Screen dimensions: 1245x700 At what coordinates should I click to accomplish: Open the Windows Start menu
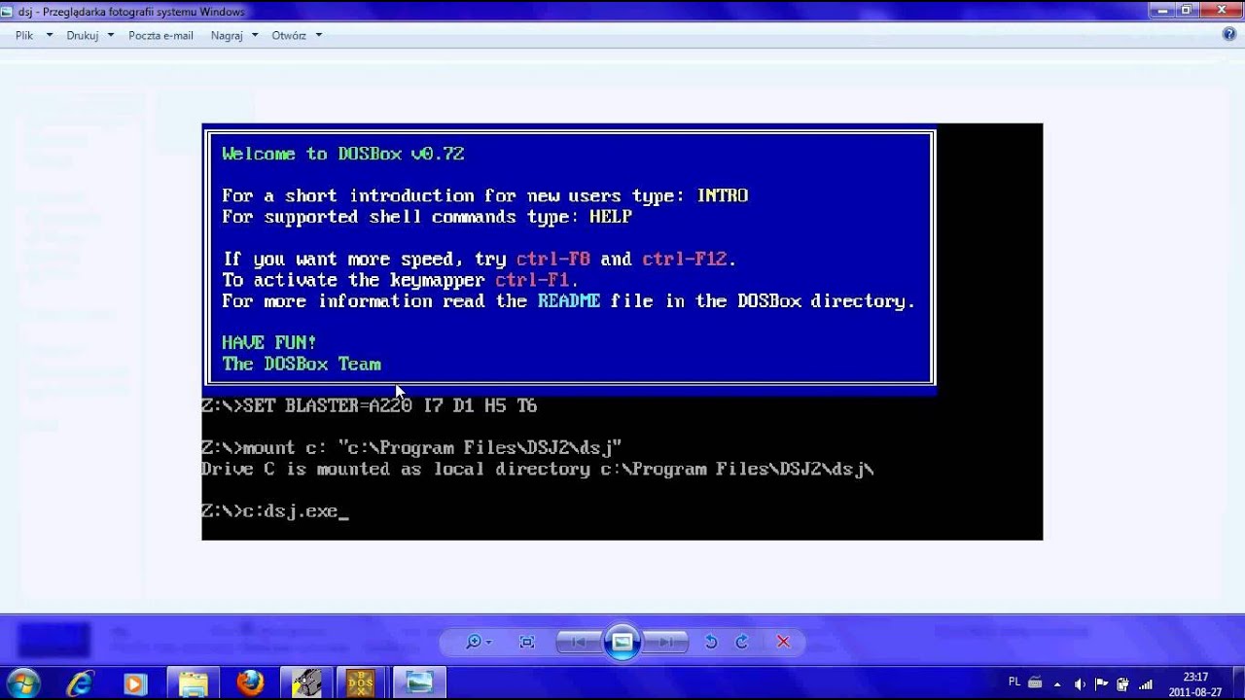point(22,683)
